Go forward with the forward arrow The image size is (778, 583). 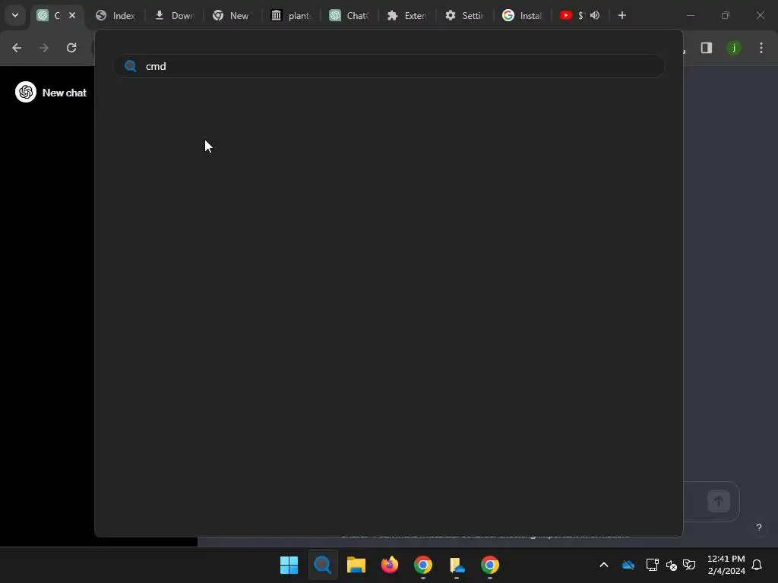(x=44, y=48)
